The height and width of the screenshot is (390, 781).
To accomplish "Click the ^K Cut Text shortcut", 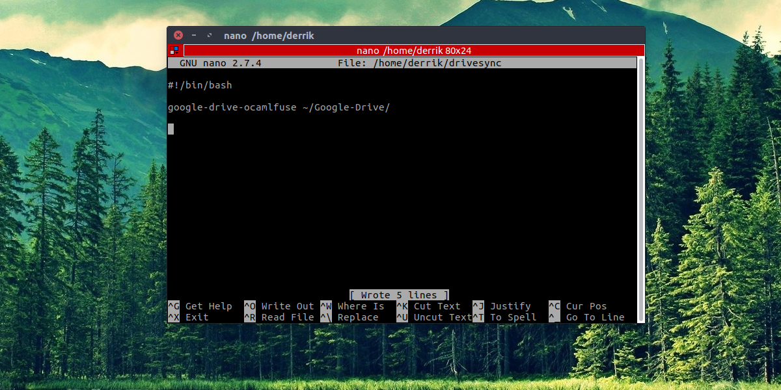I will click(428, 306).
